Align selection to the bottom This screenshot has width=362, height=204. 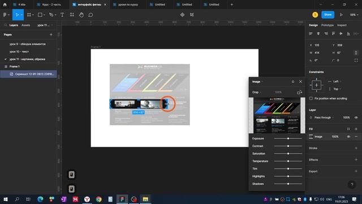(x=348, y=34)
